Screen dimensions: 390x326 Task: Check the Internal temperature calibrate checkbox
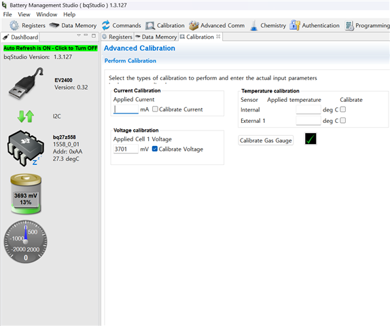(342, 109)
